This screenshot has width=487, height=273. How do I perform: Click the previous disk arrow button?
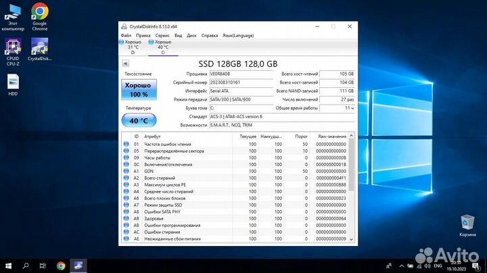(126, 64)
